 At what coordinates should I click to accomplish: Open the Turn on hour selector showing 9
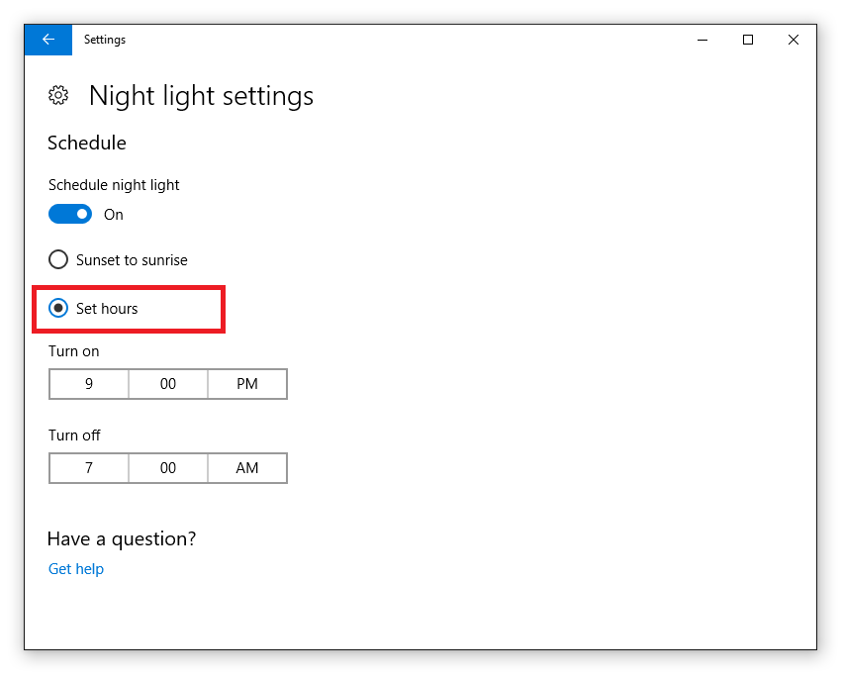[89, 384]
